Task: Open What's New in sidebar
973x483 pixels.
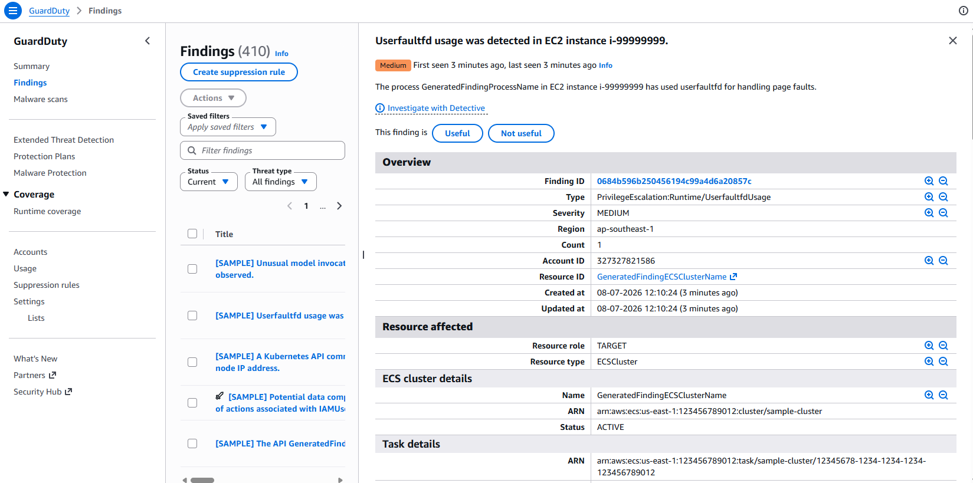Action: click(x=35, y=359)
